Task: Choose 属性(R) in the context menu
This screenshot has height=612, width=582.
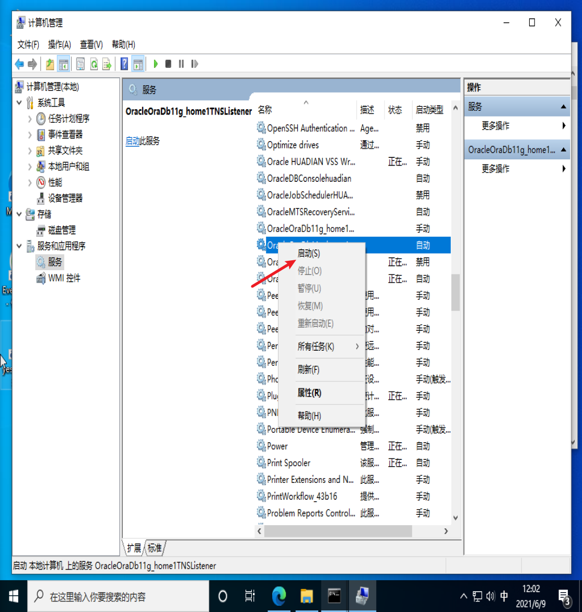Action: (322, 393)
